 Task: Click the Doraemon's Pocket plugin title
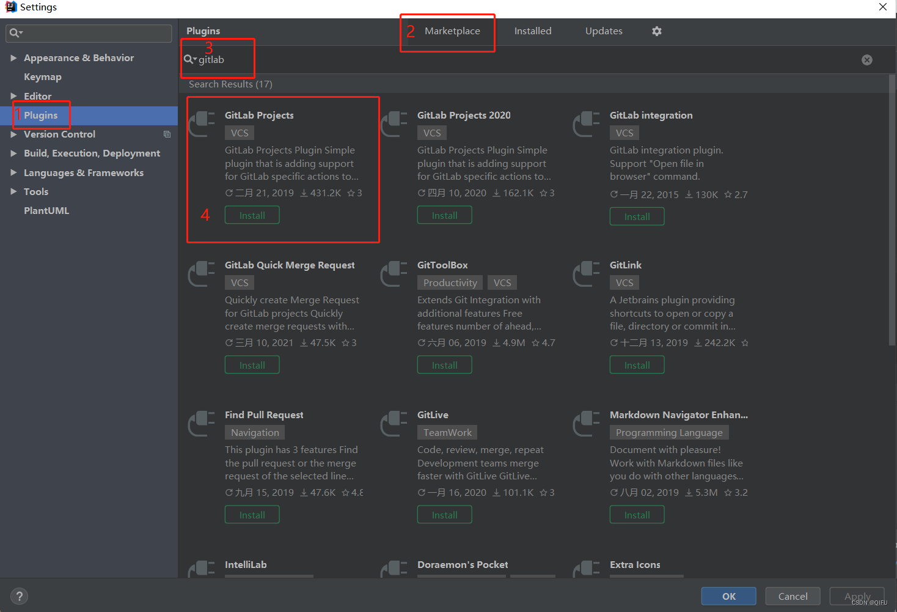(463, 565)
